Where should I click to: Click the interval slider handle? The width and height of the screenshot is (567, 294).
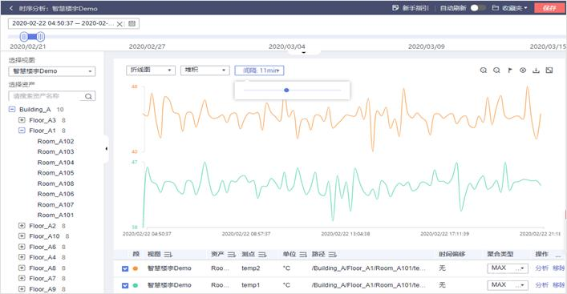click(x=286, y=90)
